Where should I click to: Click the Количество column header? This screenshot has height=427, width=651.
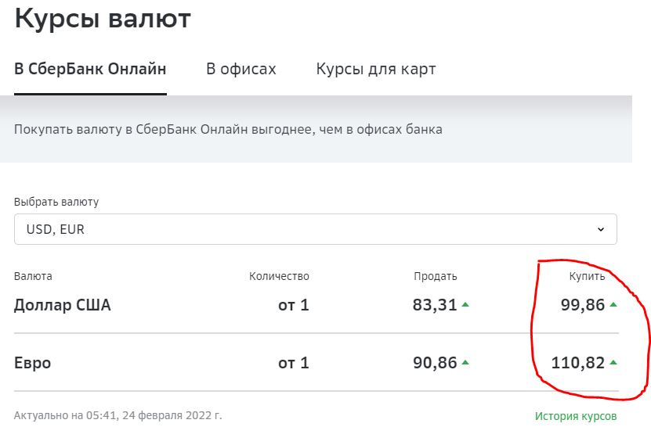click(279, 277)
